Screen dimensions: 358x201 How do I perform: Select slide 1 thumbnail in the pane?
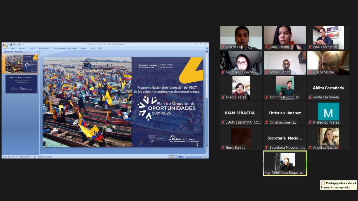[21, 63]
